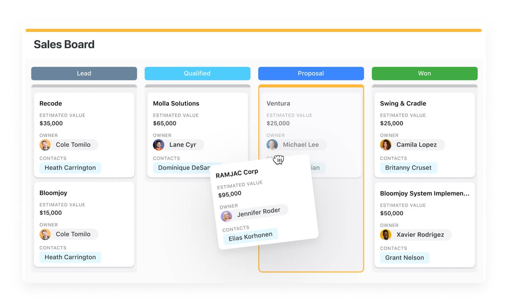
Task: Open the Grant Nelson contact tag
Action: pos(405,258)
